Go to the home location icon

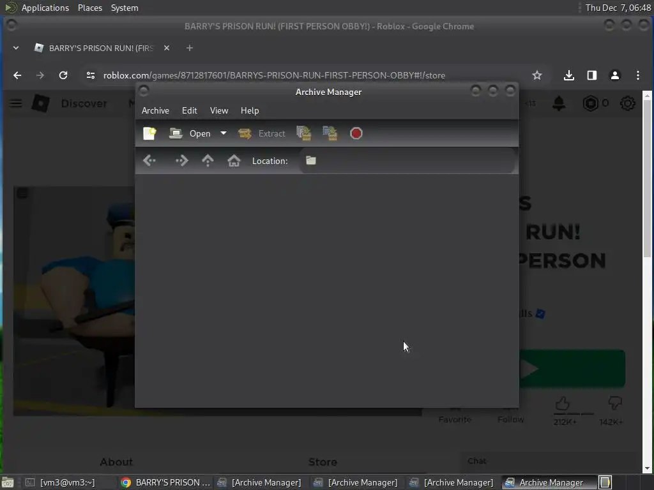(234, 160)
